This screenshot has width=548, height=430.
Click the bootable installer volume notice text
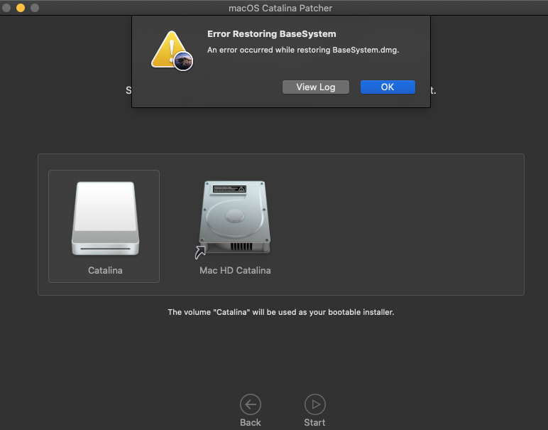(280, 312)
